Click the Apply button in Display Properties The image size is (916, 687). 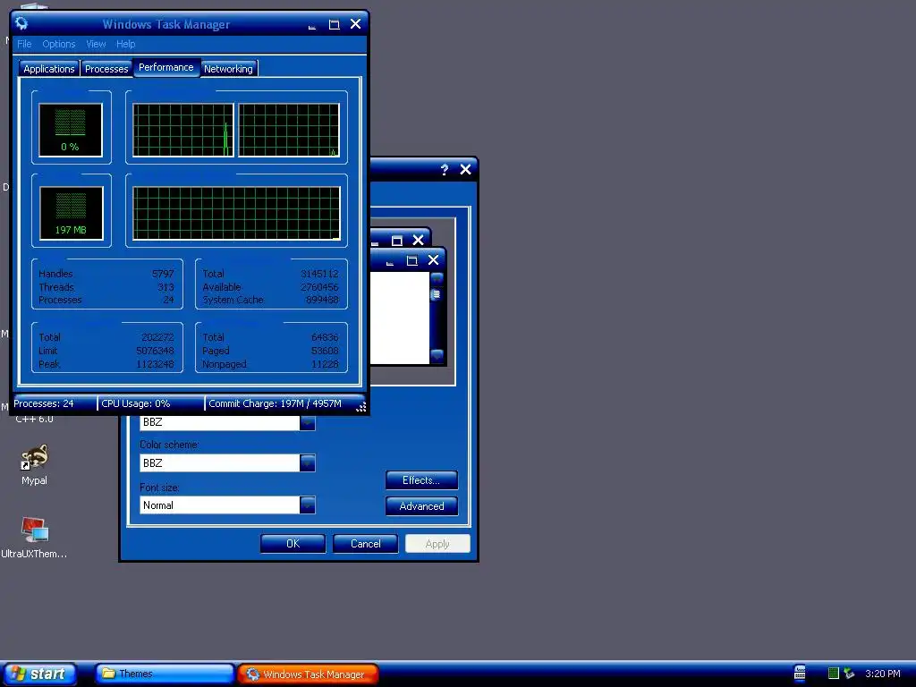[x=437, y=544]
